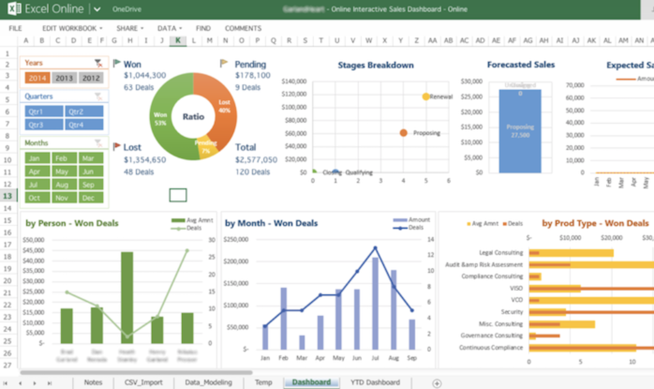Screen dimensions: 654x389
Task: Go to first sheet navigation arrow
Action: pyautogui.click(x=5, y=383)
